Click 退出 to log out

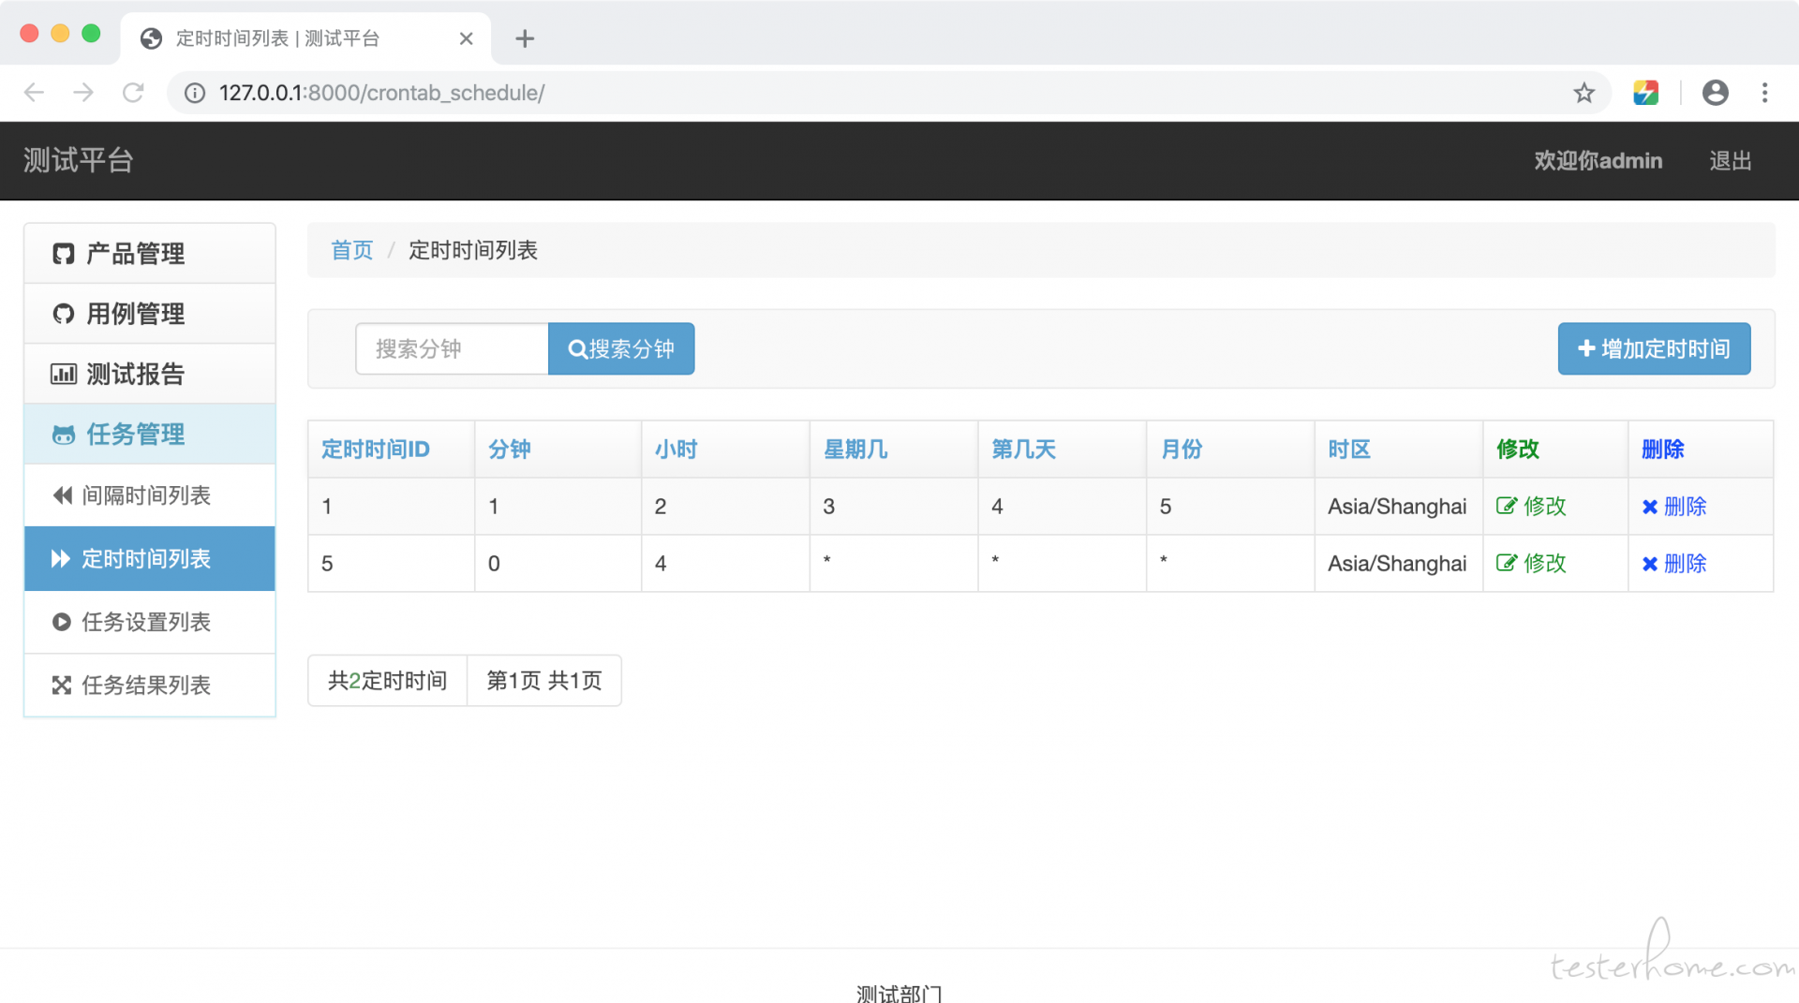pos(1730,160)
